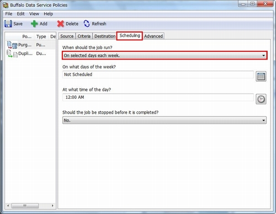Switch to the Destination tab
This screenshot has width=276, height=214.
[x=105, y=36]
